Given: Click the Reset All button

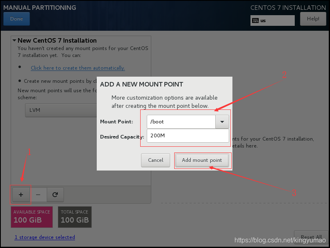Looking at the screenshot, I should 311,237.
